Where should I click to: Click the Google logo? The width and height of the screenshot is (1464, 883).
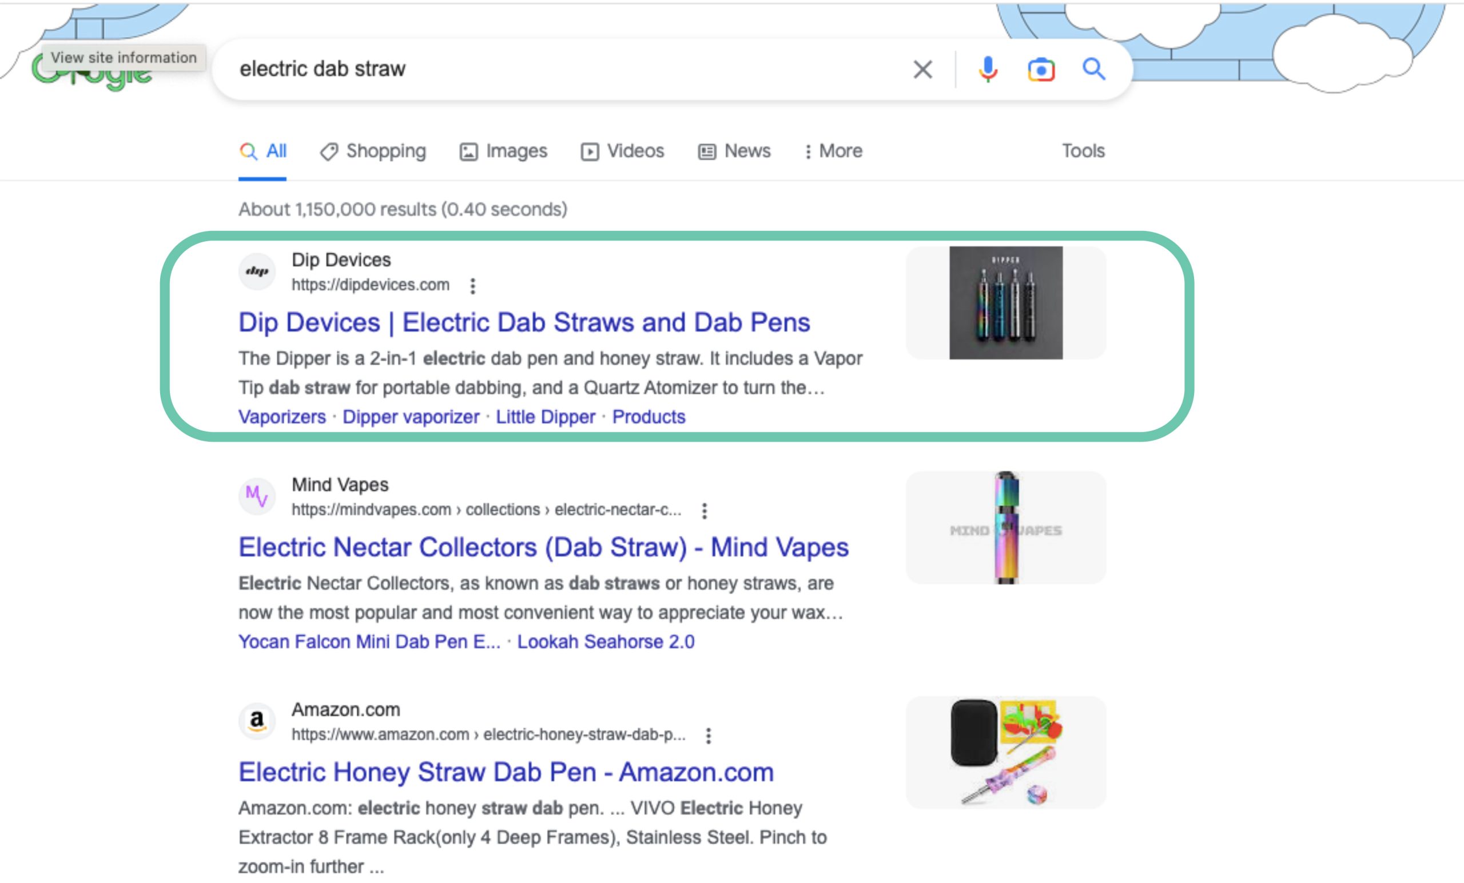pos(93,71)
